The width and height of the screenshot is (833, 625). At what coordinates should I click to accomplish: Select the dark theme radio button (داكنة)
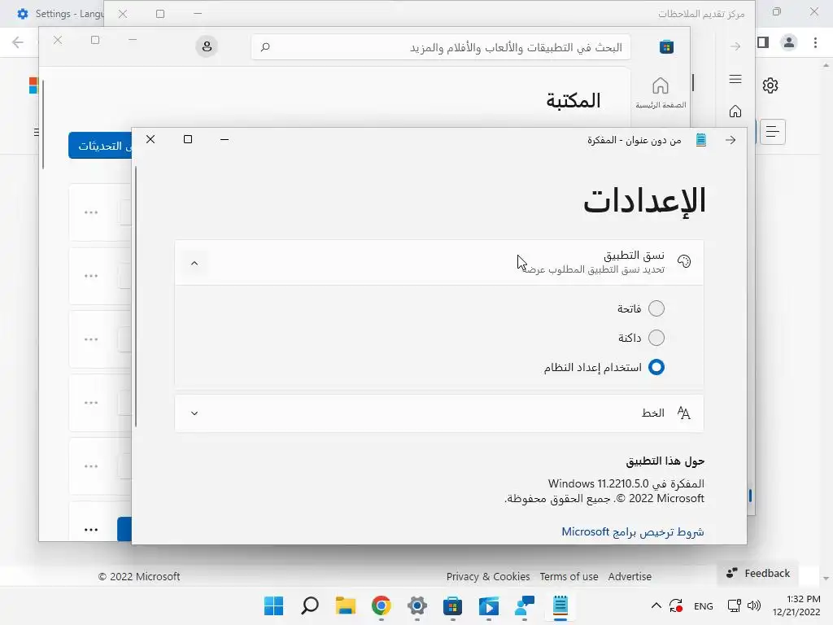656,338
